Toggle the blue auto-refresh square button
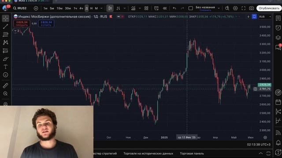This screenshot has height=158, width=282. coord(254,17)
